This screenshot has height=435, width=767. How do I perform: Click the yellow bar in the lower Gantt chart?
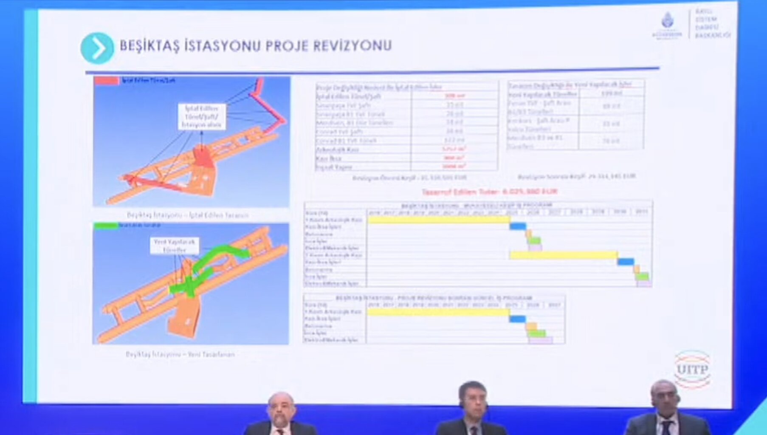pyautogui.click(x=438, y=312)
